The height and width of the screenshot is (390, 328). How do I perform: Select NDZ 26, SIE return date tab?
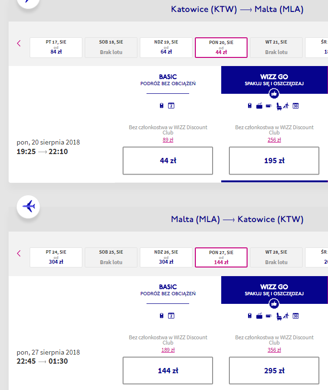pyautogui.click(x=166, y=257)
